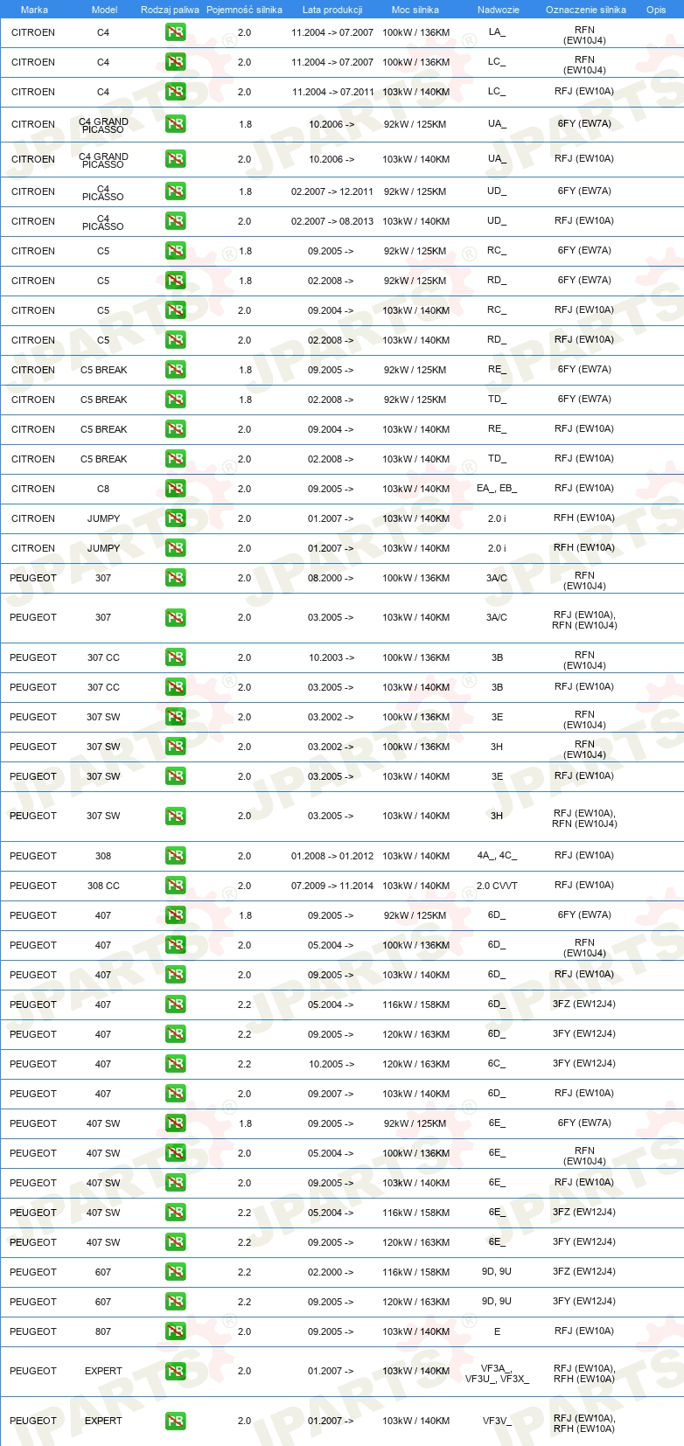This screenshot has height=1446, width=684.
Task: Click the production years '07.2009 -> 11.2014'
Action: tap(332, 886)
